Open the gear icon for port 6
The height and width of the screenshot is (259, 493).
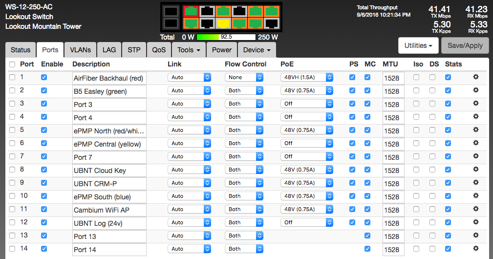[x=475, y=143]
